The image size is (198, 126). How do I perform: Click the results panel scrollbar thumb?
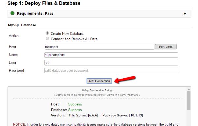click(x=189, y=101)
